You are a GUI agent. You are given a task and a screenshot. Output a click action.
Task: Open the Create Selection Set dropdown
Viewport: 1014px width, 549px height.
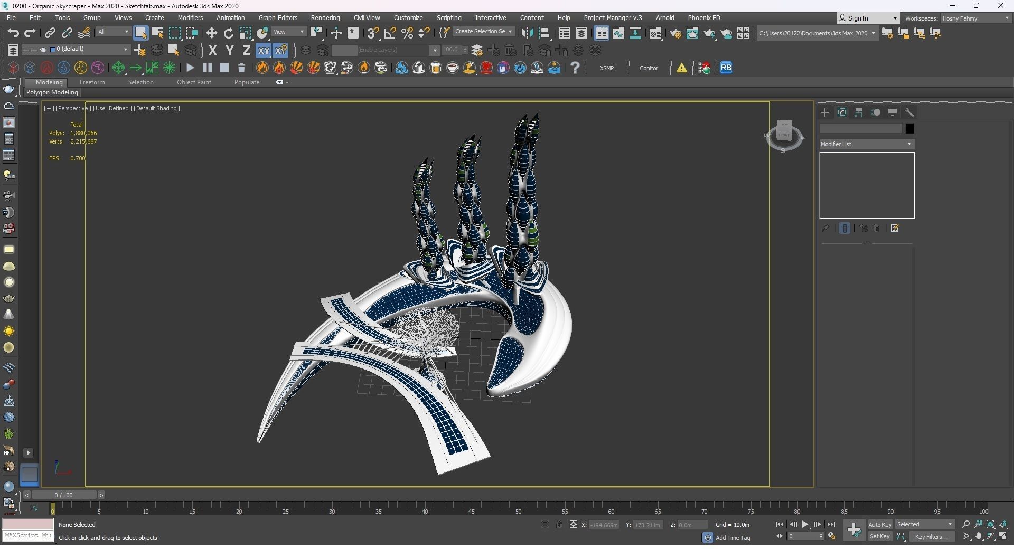[483, 32]
